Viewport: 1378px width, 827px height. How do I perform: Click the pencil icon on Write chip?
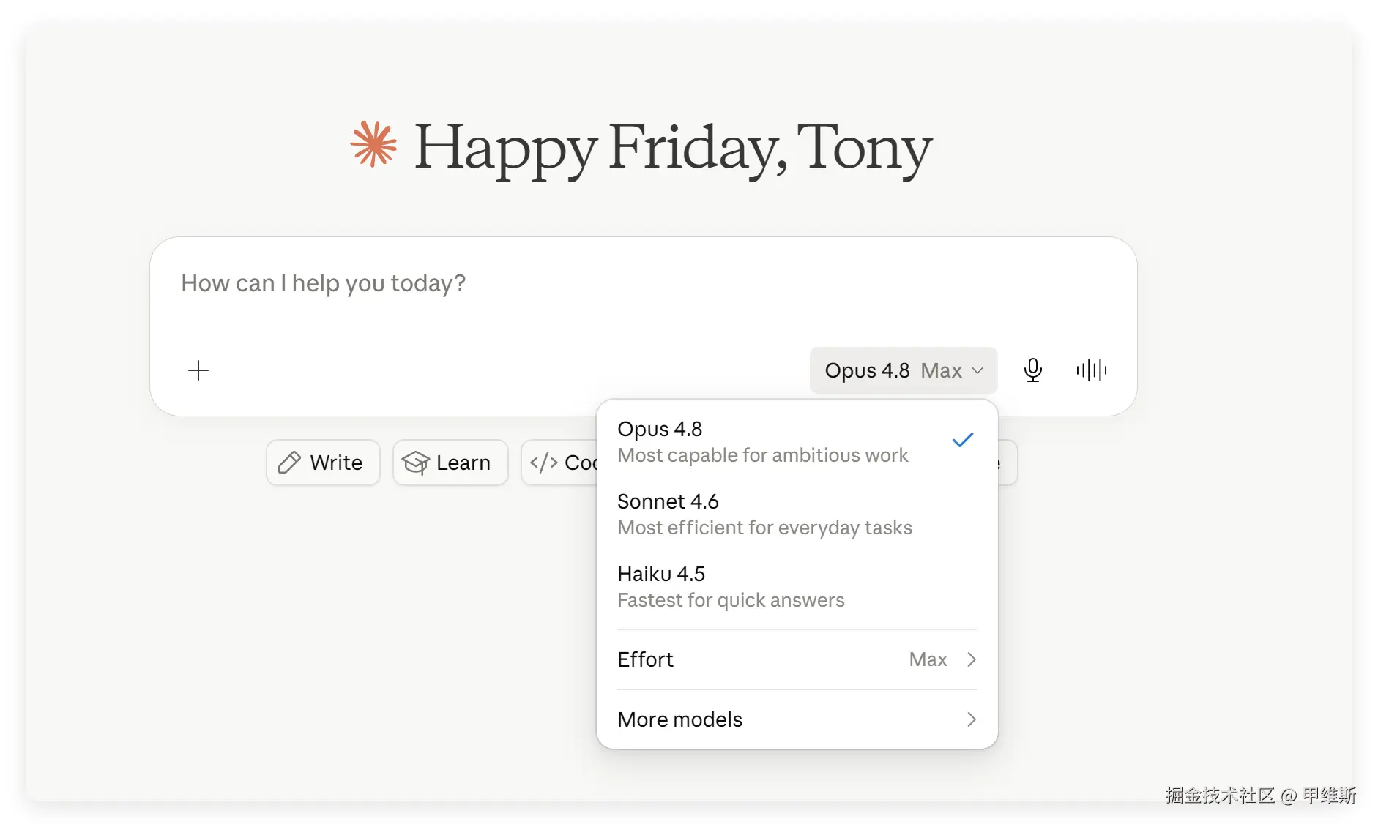pyautogui.click(x=289, y=463)
